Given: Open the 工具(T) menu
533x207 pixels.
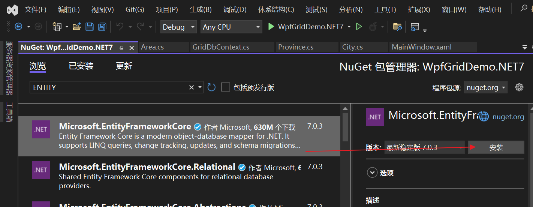Looking at the screenshot, I should 385,10.
